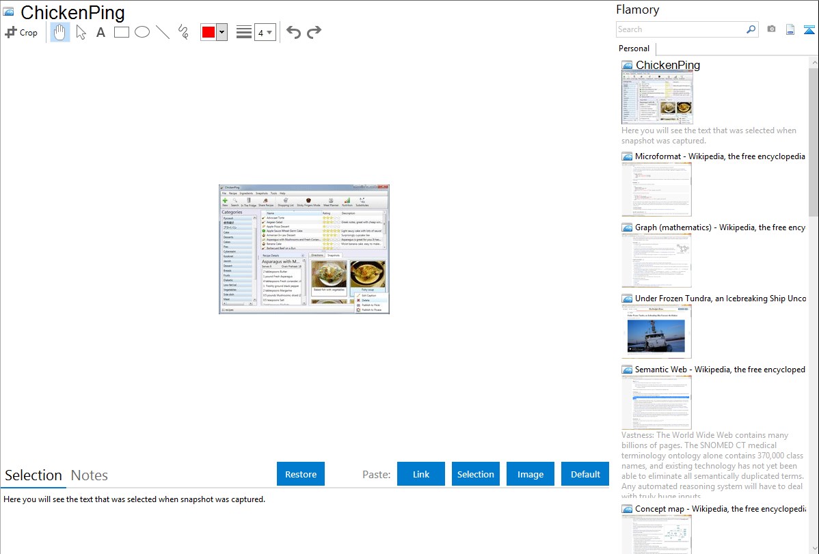Open the ChickenPing snapshot thumbnail in sidebar
The width and height of the screenshot is (819, 554).
coord(657,98)
